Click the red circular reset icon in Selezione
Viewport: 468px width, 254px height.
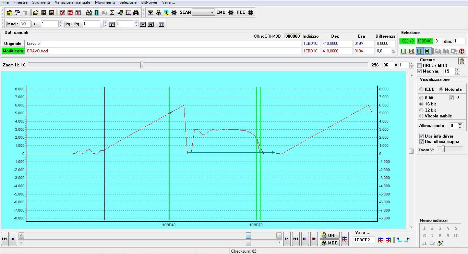(461, 51)
